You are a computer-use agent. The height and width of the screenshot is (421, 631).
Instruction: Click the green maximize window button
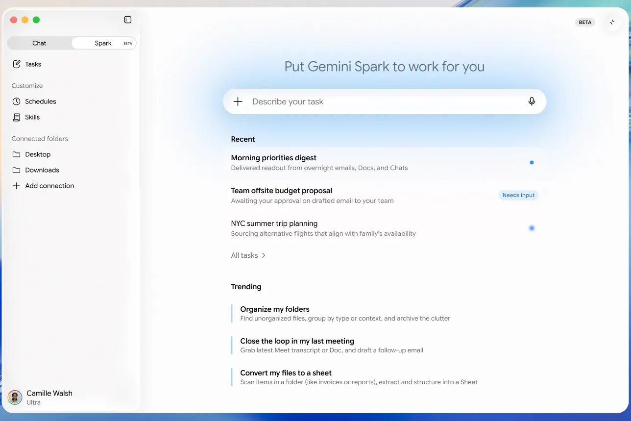pyautogui.click(x=36, y=20)
